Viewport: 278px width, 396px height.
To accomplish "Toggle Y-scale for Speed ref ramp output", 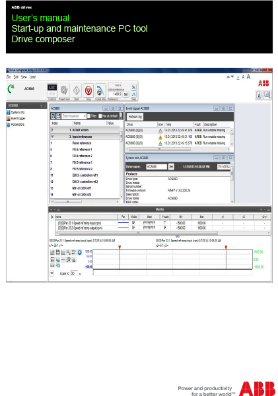I will (x=165, y=228).
